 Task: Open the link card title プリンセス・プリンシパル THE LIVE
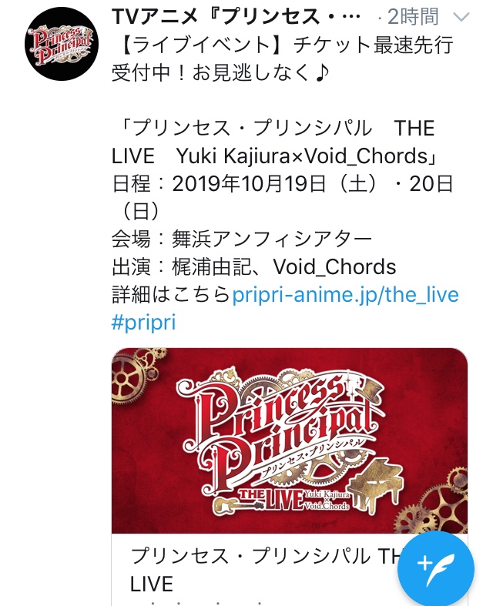(267, 570)
